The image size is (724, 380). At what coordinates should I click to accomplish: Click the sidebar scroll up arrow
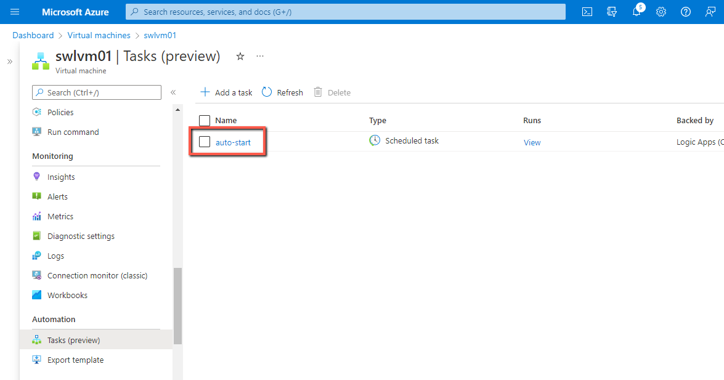pos(178,110)
